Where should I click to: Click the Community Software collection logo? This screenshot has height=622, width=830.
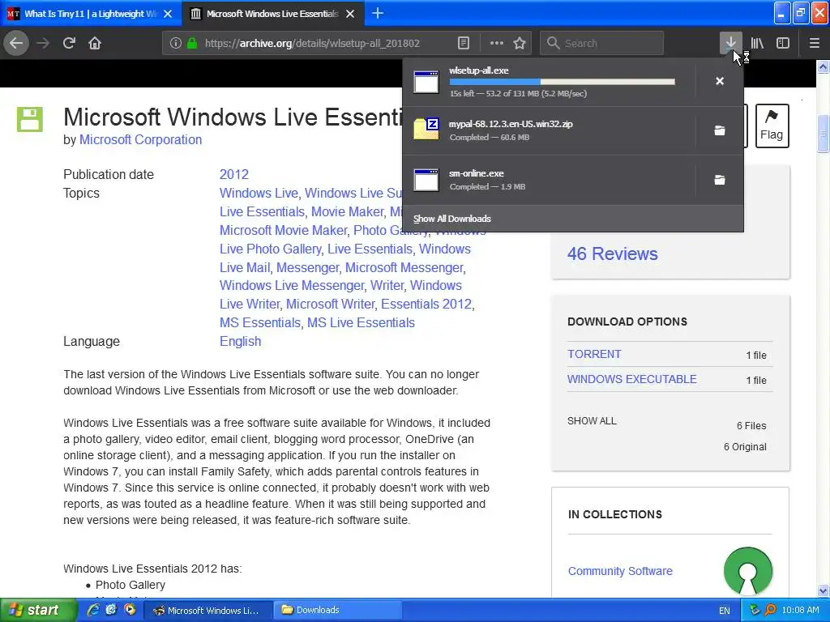[748, 571]
